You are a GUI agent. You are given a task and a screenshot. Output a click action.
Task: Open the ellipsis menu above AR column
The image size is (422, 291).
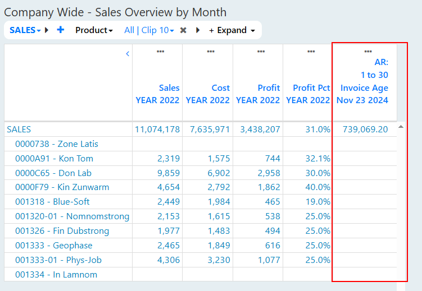[368, 51]
